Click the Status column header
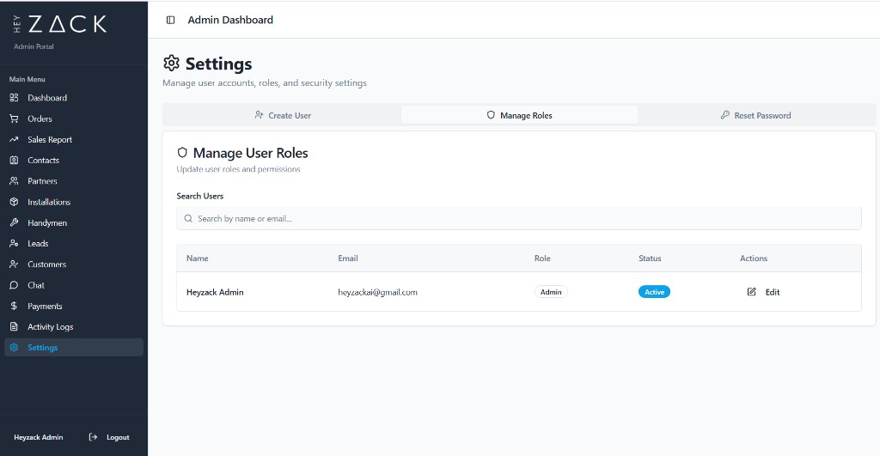Image resolution: width=880 pixels, height=456 pixels. [x=650, y=258]
